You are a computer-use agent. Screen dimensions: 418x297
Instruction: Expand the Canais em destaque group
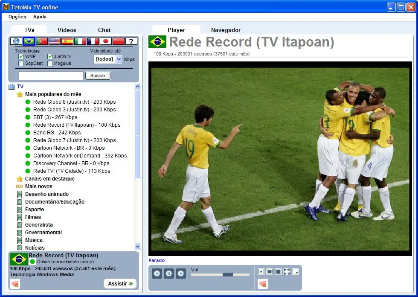(49, 179)
